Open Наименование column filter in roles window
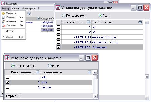The image size is (151, 102). click(x=140, y=22)
